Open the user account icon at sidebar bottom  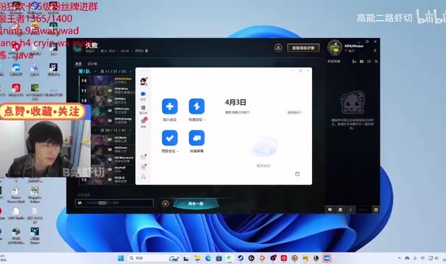144,177
